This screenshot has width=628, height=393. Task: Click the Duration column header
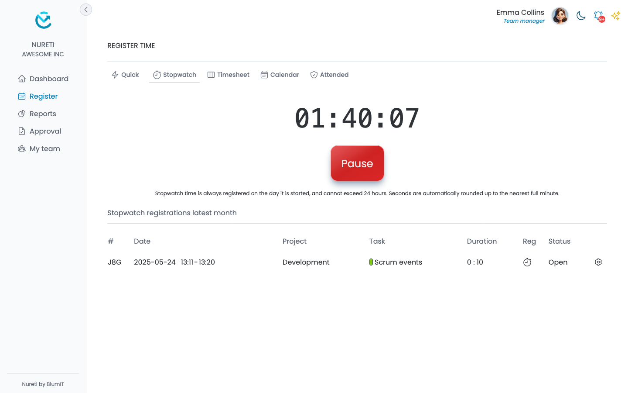[x=482, y=241]
